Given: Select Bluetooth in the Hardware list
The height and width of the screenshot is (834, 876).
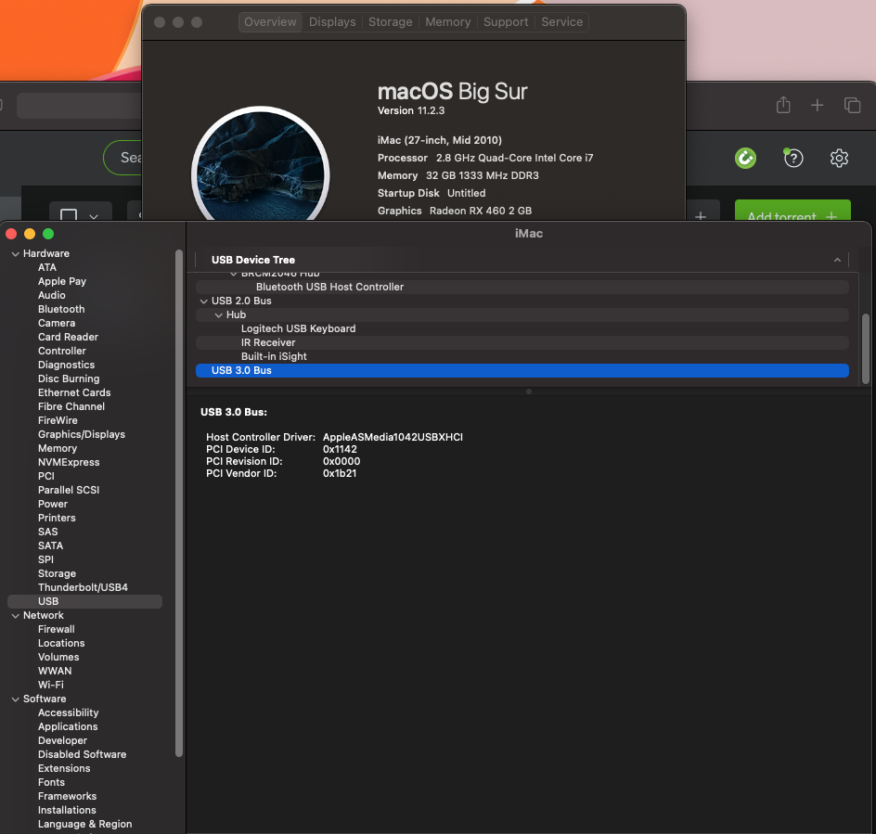Looking at the screenshot, I should coord(61,310).
